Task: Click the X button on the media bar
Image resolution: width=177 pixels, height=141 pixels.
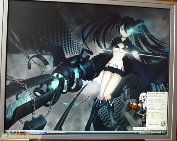Action: click(164, 129)
